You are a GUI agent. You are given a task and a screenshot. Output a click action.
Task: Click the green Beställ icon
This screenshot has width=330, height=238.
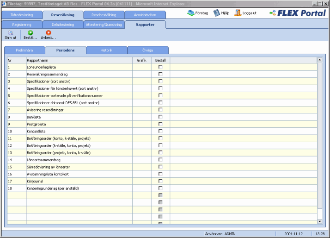click(x=30, y=33)
